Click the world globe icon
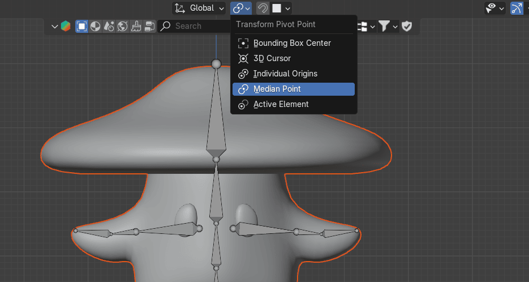Screen dimensions: 529x282 point(123,26)
